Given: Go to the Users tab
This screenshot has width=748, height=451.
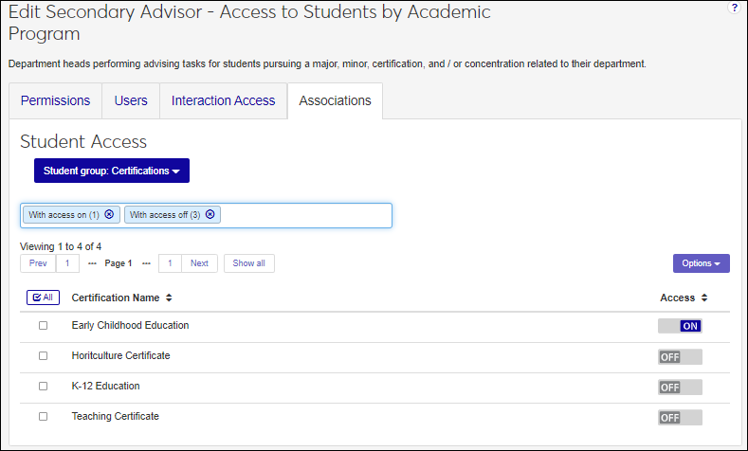Looking at the screenshot, I should click(x=131, y=100).
